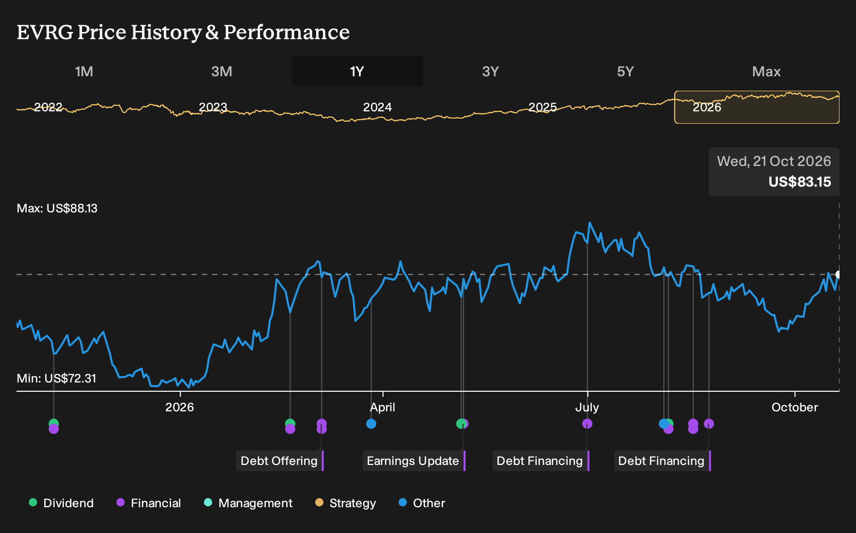Click blue Other marker between July and October
856x533 pixels.
click(663, 424)
